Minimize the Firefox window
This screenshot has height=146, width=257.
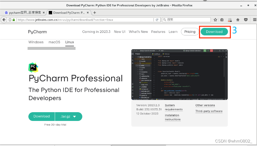click(241, 5)
